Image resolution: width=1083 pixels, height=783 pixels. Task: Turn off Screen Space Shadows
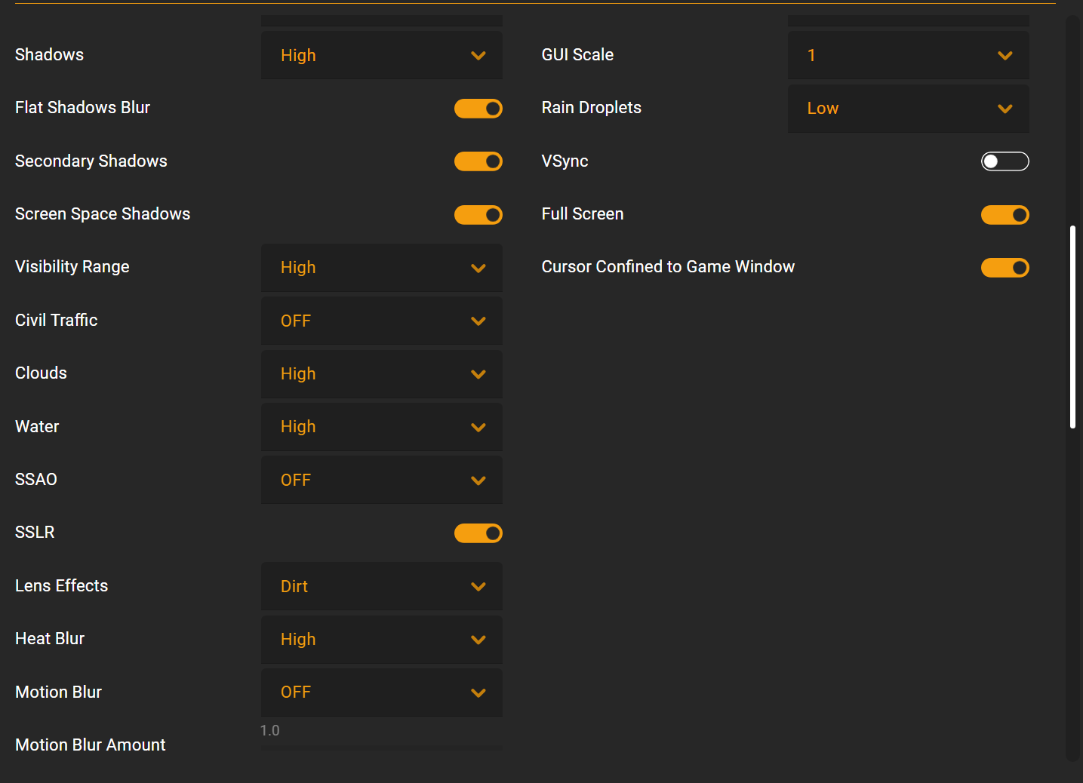pyautogui.click(x=478, y=215)
